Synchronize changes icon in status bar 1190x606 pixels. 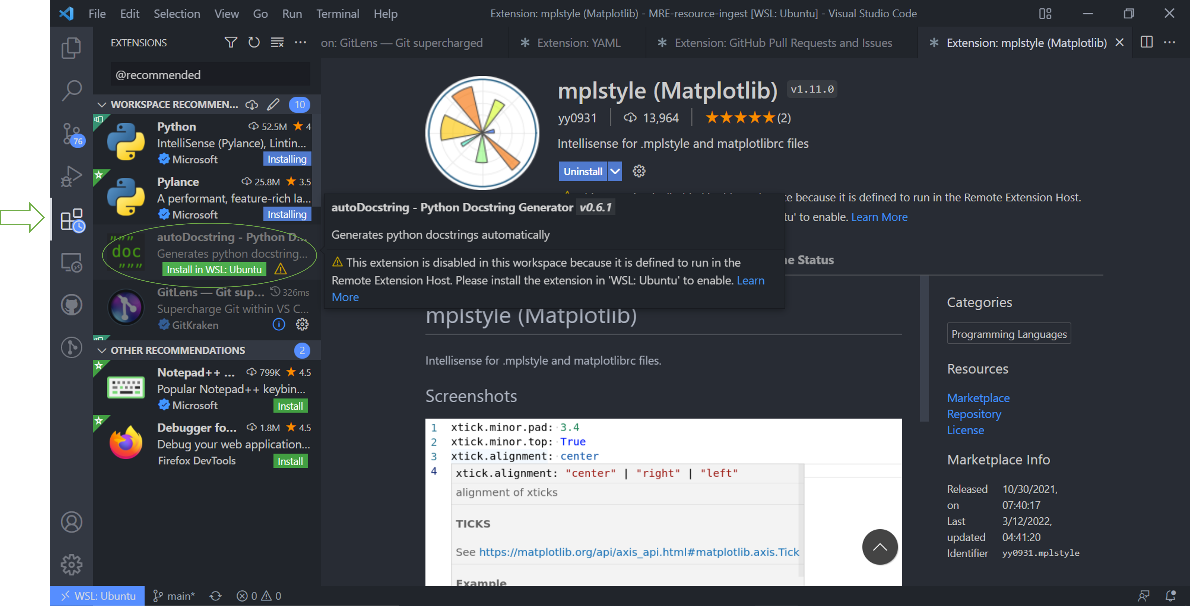click(x=216, y=596)
